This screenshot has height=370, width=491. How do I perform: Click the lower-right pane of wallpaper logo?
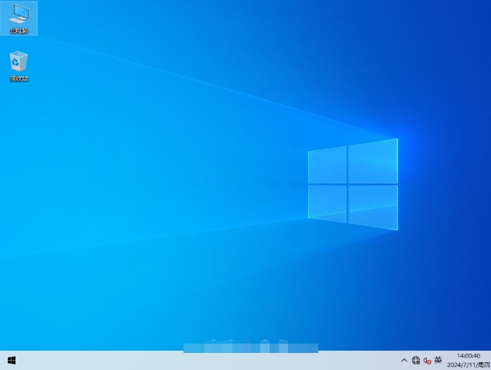point(373,207)
